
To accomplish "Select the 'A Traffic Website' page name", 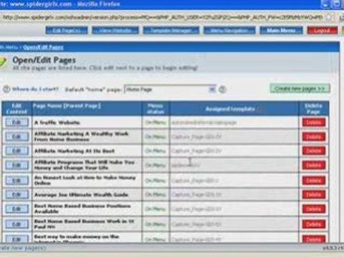I will point(57,123).
